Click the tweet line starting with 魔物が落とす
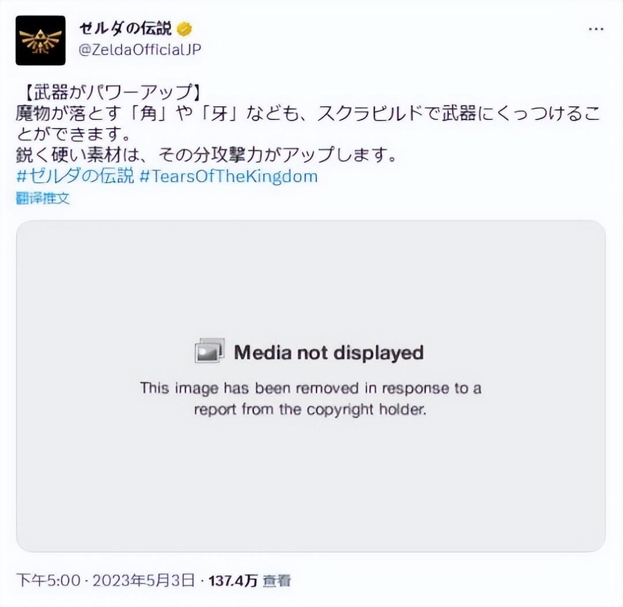 click(x=308, y=113)
